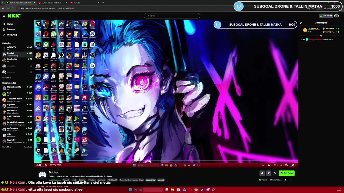Click Kurkipot... leaderboard entry

331,32
